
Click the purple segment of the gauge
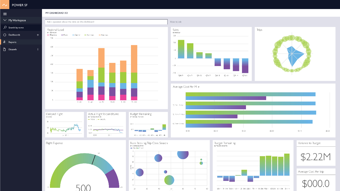click(x=113, y=179)
